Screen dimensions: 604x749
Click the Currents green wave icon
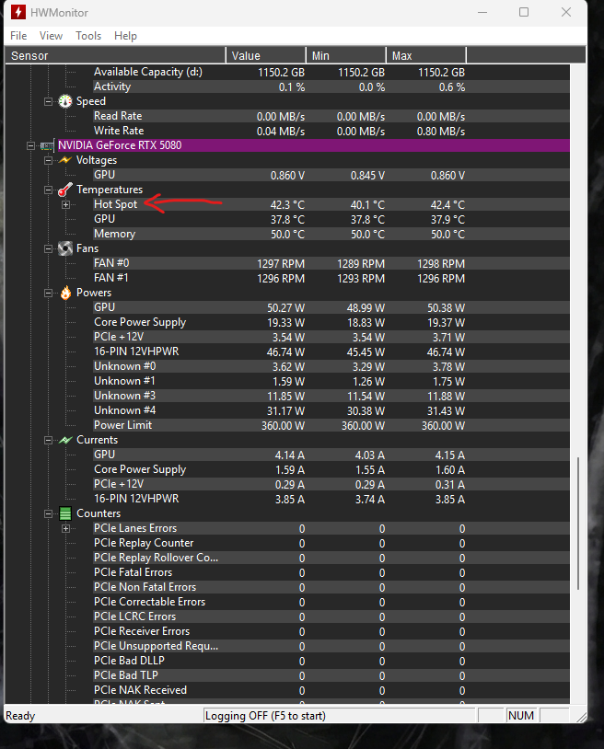coord(65,440)
